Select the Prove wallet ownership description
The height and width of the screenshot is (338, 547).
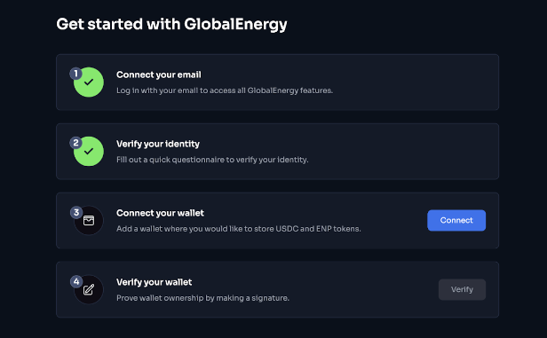202,298
